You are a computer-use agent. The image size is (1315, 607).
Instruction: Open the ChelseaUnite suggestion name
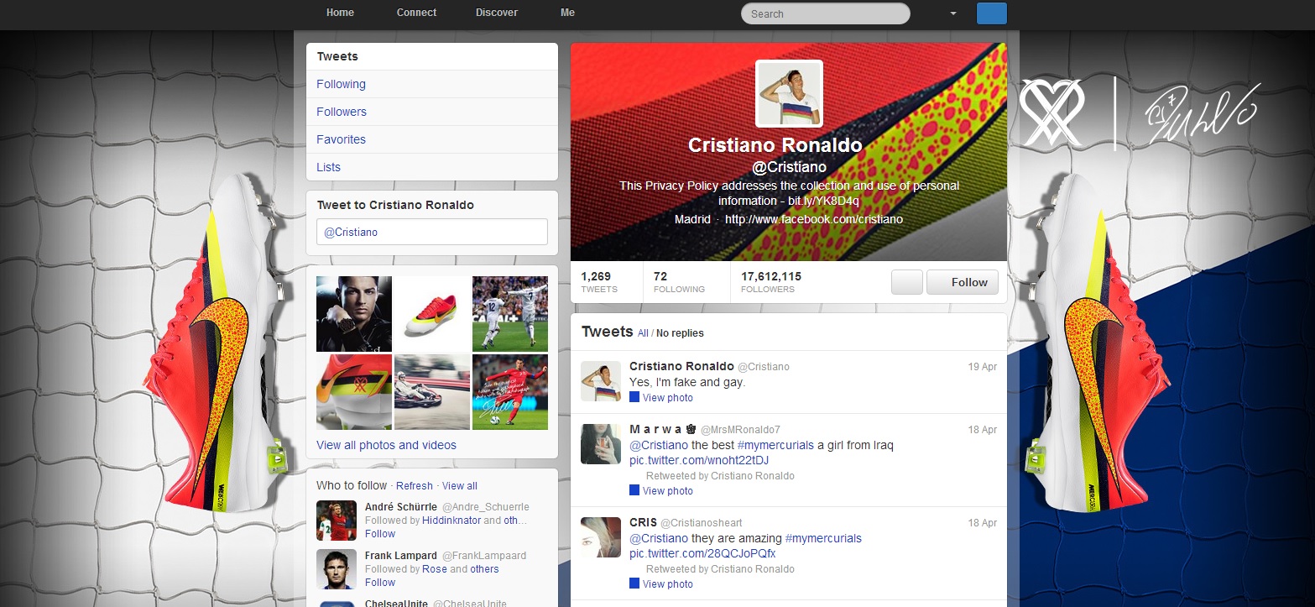click(397, 604)
